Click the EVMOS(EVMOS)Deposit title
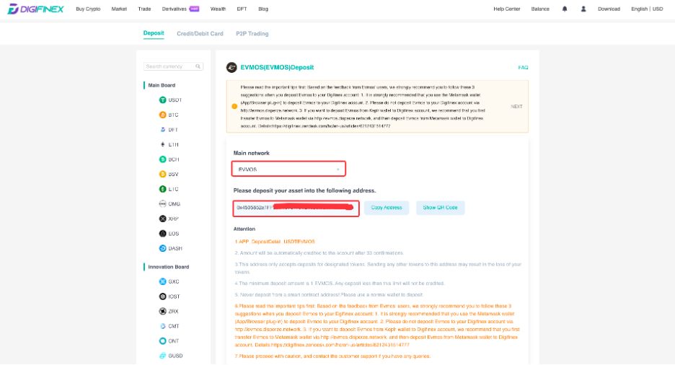 click(277, 68)
